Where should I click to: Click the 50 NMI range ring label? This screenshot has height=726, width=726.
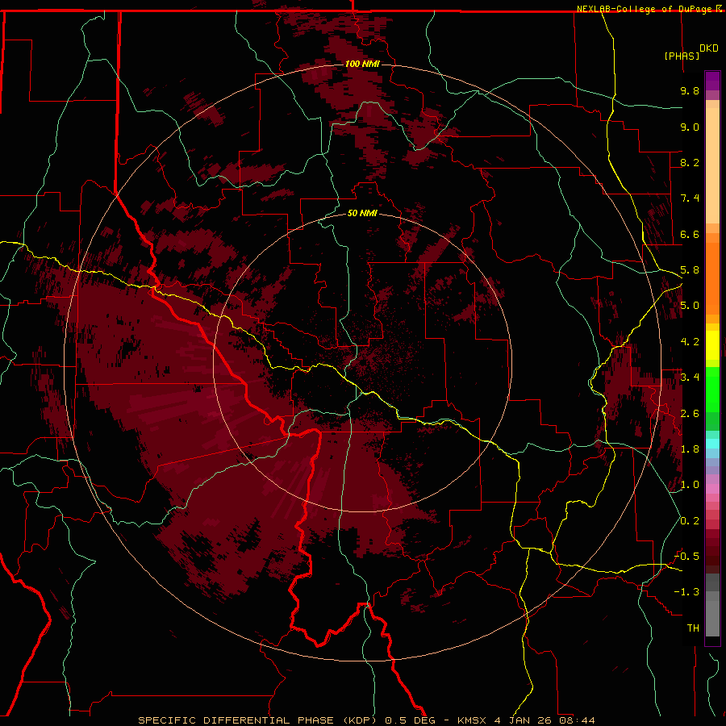pyautogui.click(x=362, y=214)
